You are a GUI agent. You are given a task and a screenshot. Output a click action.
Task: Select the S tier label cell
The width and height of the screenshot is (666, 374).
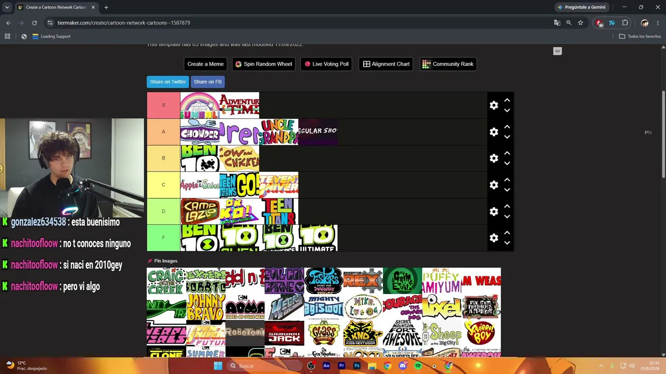point(163,105)
